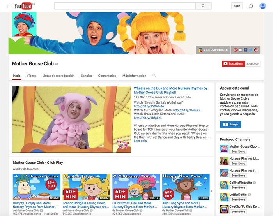Click ChuChu TV Kids So... channel name

click(245, 207)
